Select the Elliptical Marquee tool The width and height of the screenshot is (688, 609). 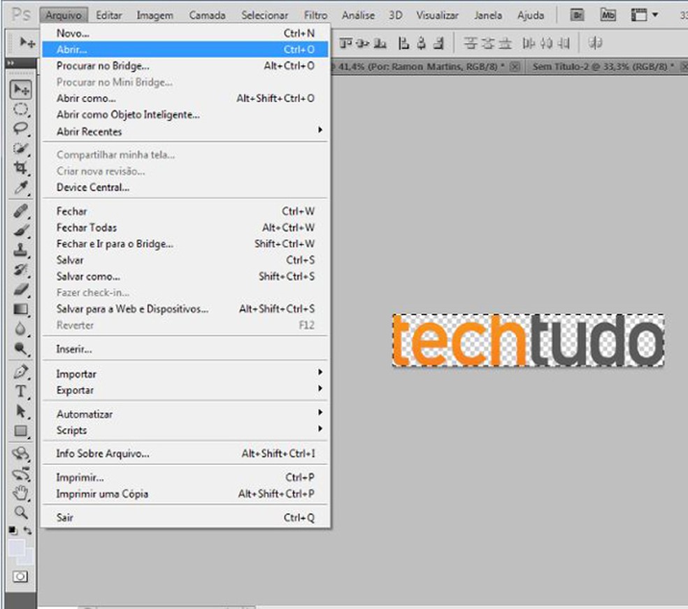click(x=20, y=109)
